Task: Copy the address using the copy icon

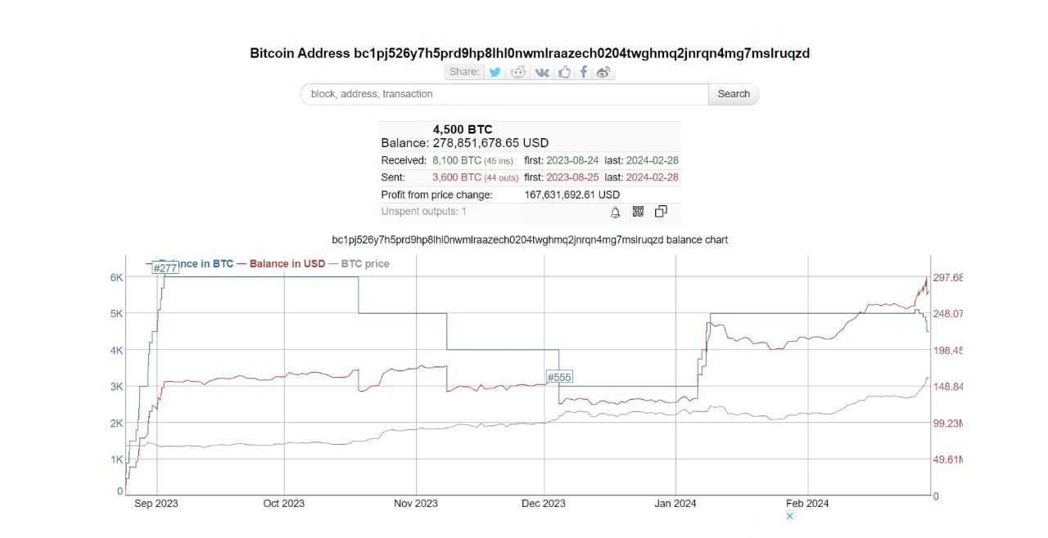Action: 661,212
